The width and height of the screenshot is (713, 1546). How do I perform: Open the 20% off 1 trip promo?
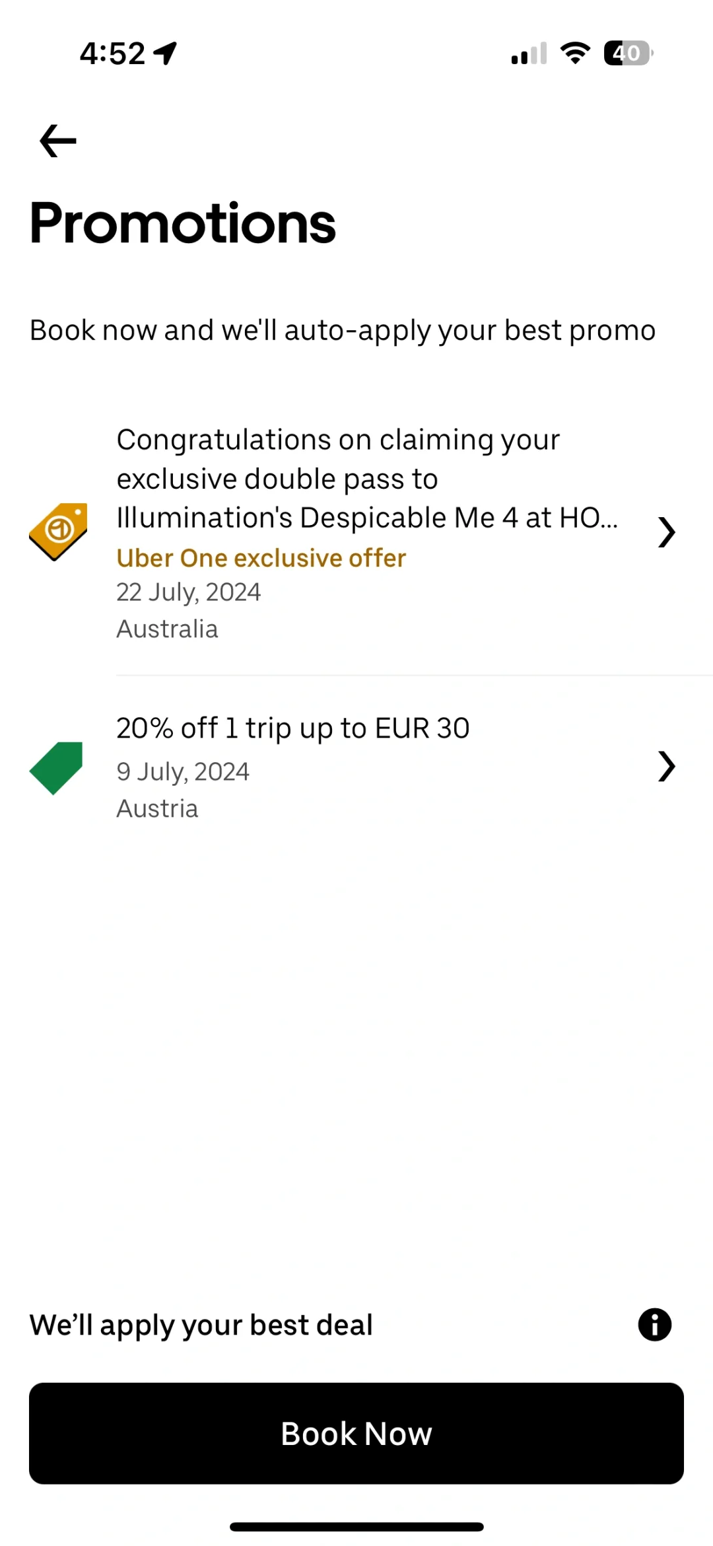coord(292,728)
